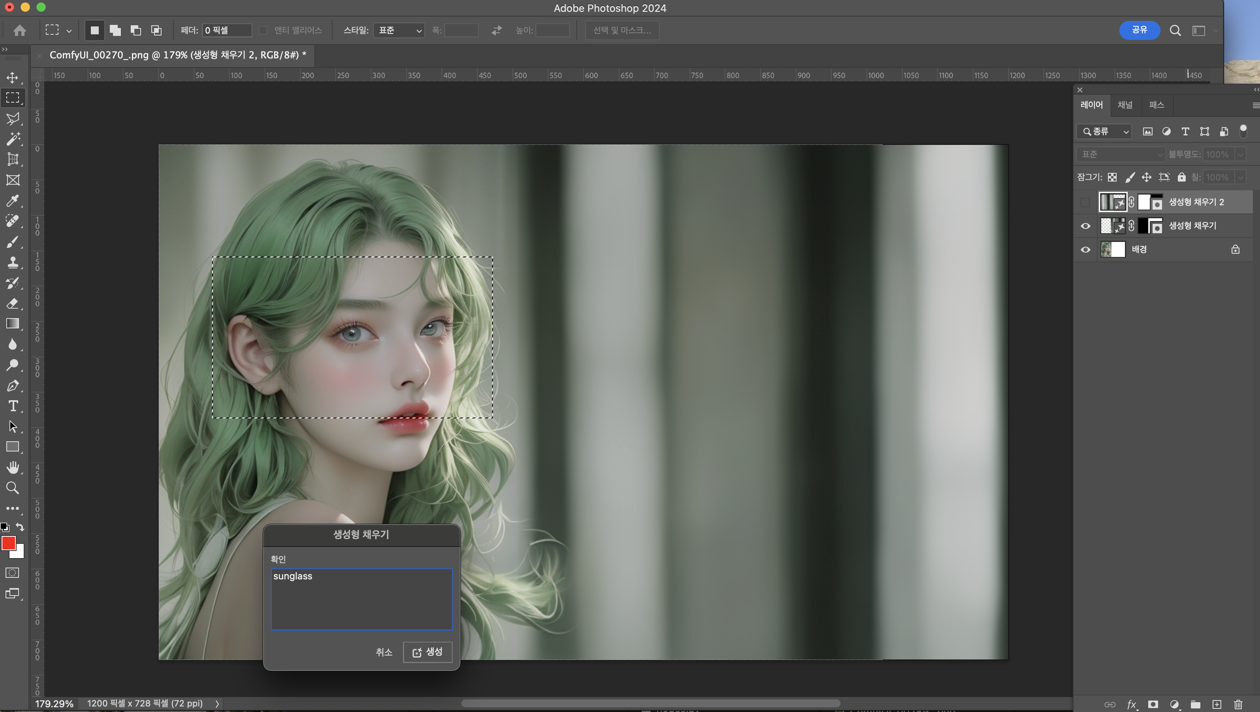The image size is (1260, 712).
Task: Expand the 불투명도 opacity dropdown arrow
Action: click(x=1240, y=155)
